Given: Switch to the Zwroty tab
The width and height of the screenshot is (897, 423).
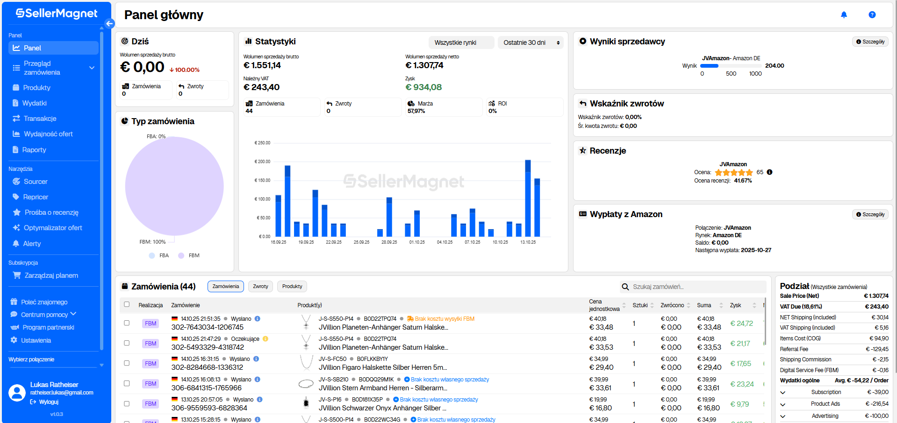Looking at the screenshot, I should [x=260, y=287].
